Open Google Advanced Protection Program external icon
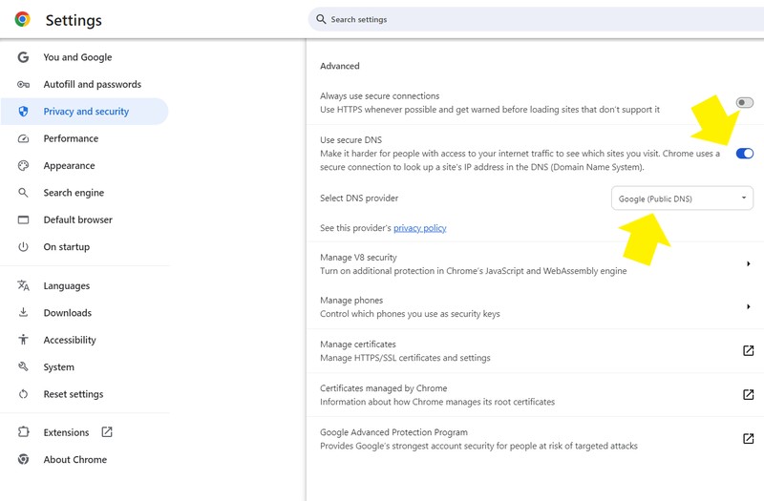Screen dimensions: 764x501 [748, 439]
